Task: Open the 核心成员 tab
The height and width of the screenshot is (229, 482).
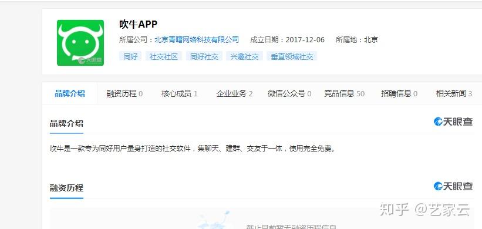Action: pos(179,94)
